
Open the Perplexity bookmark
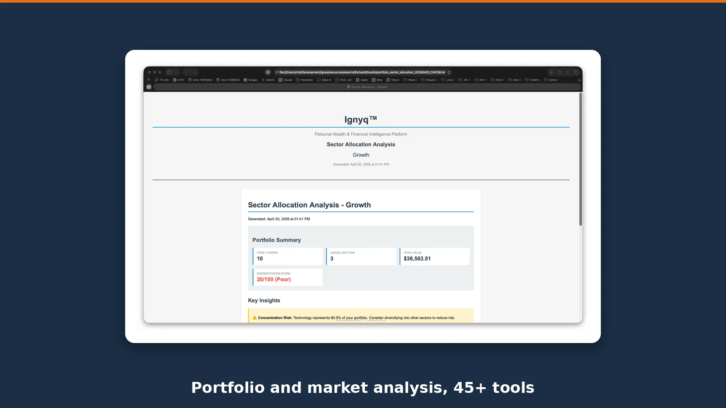(304, 80)
